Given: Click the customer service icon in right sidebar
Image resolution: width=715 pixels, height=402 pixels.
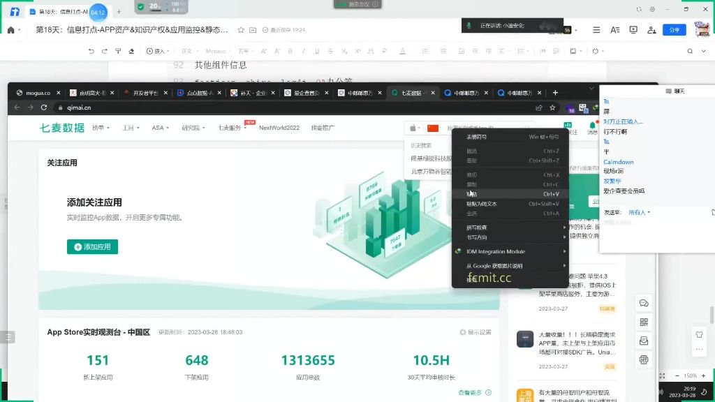Looking at the screenshot, I should pos(644,359).
